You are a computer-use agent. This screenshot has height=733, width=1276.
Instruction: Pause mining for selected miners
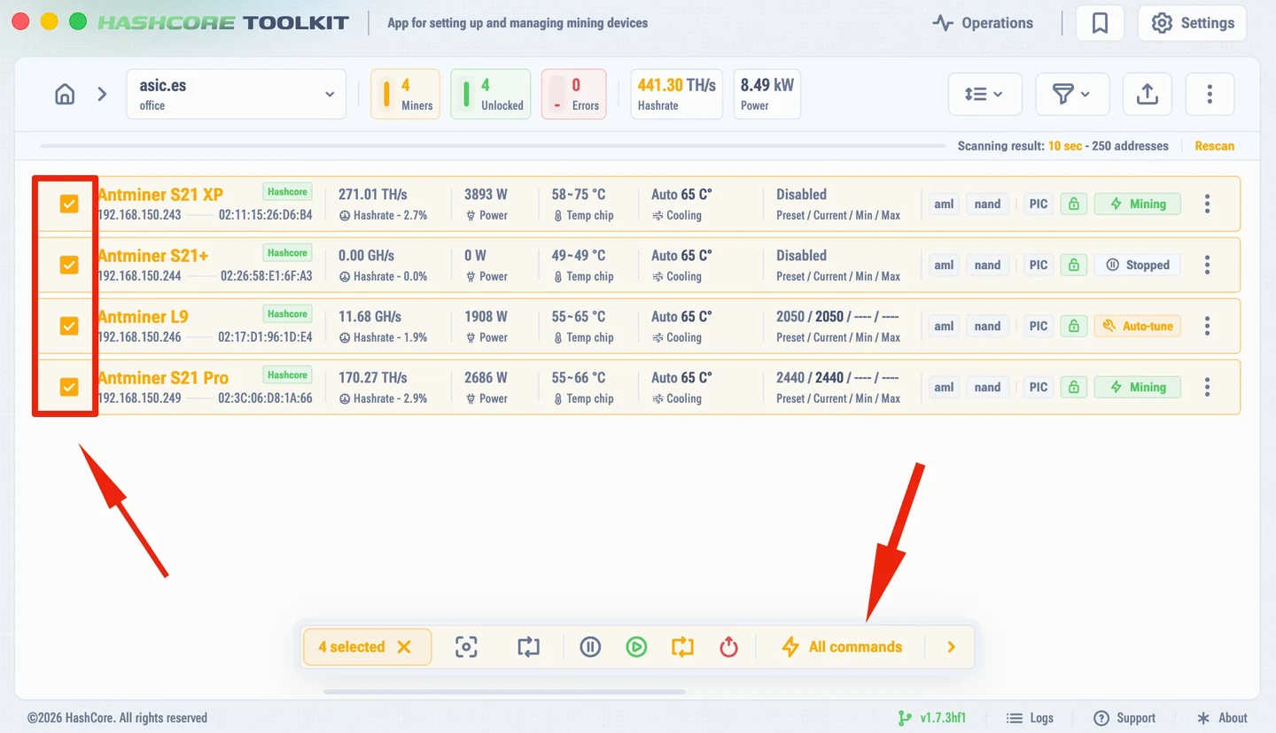590,647
